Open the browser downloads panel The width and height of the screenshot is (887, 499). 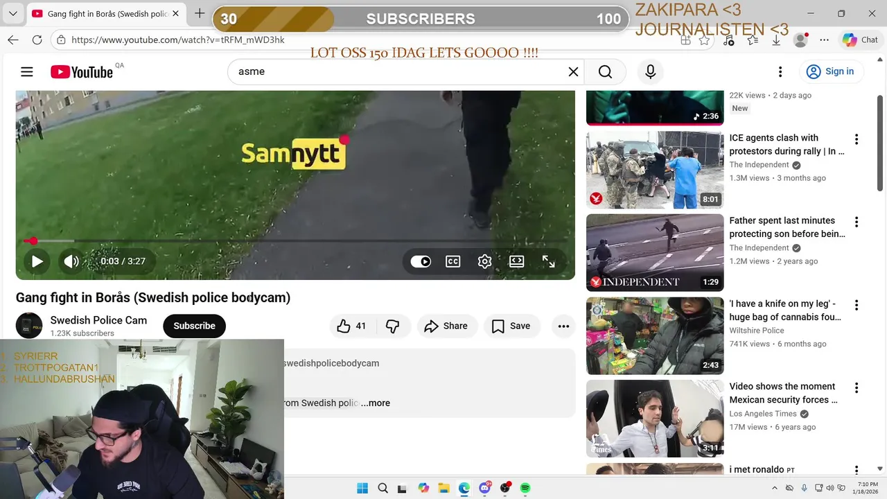tap(776, 40)
